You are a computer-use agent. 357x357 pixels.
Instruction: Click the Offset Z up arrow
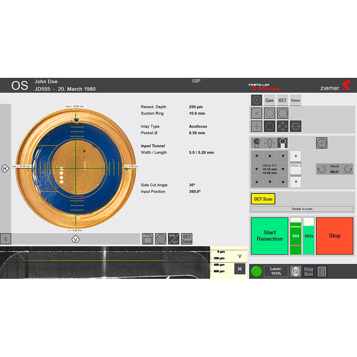[296, 156]
